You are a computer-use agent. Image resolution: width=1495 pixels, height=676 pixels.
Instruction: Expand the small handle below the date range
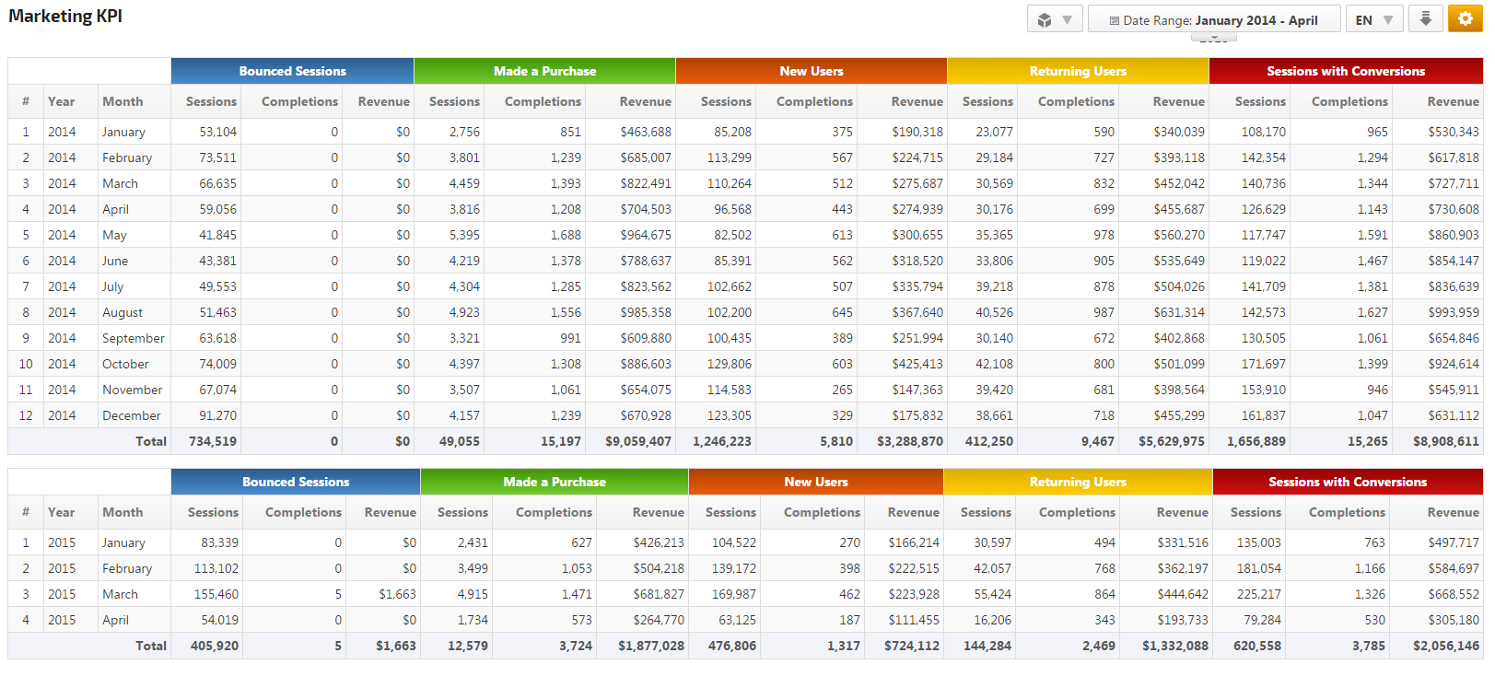(x=1213, y=39)
